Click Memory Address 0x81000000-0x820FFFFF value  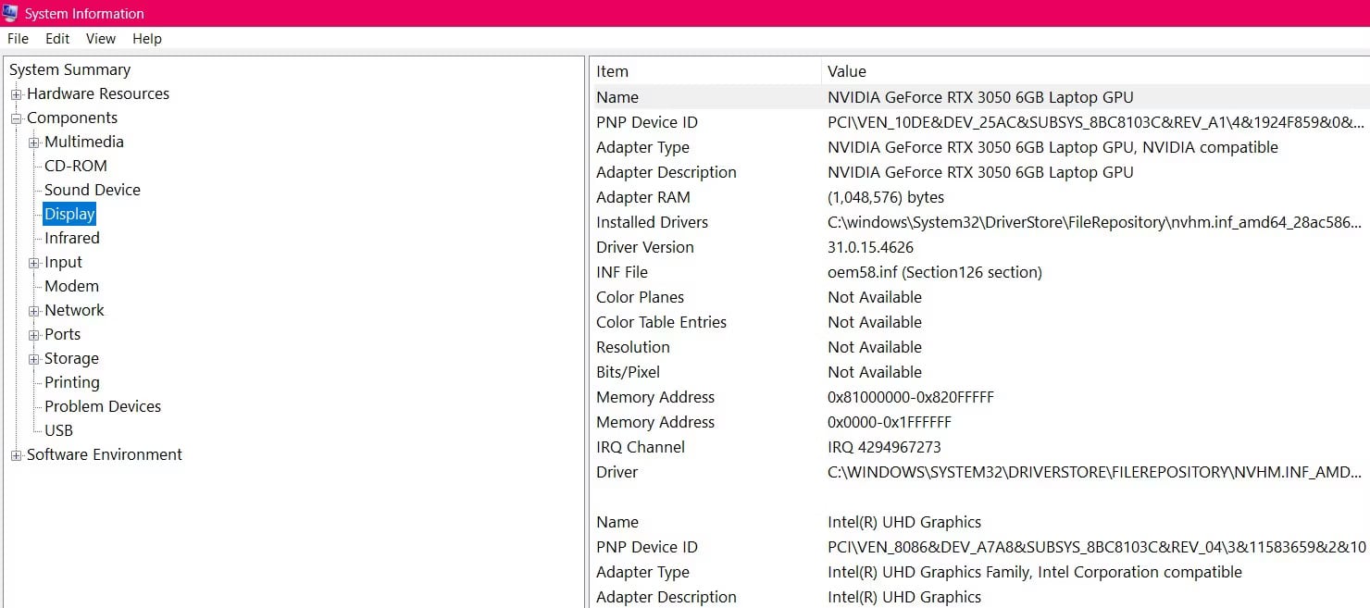point(911,397)
